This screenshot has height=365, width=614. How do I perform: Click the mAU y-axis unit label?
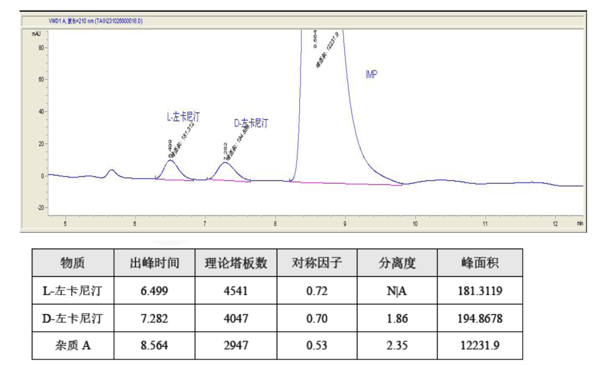(x=36, y=34)
